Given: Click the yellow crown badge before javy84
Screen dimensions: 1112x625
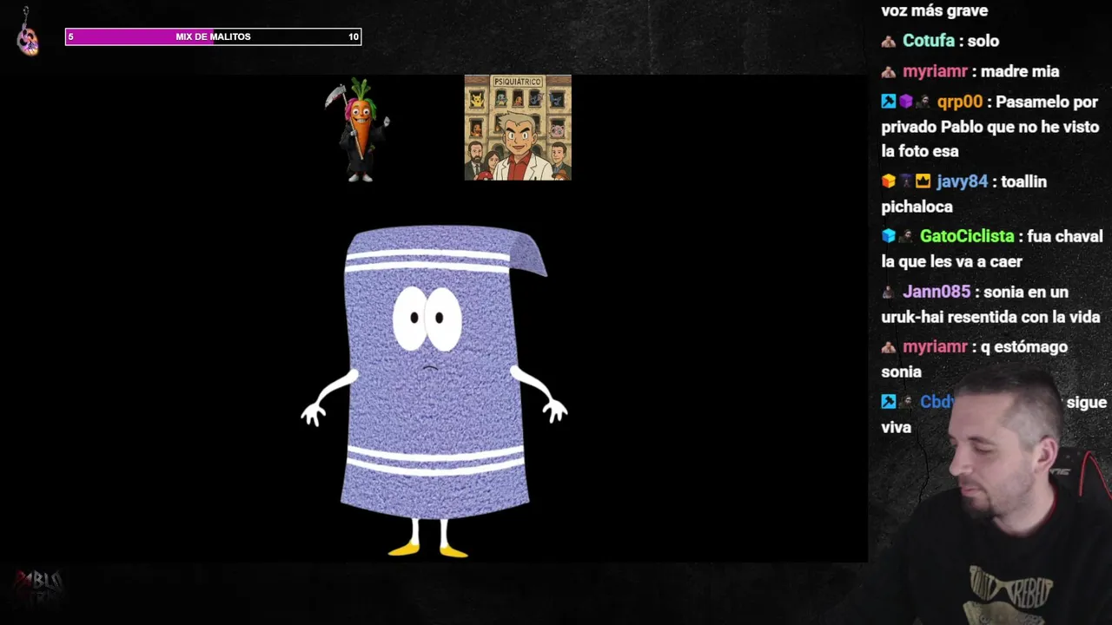Looking at the screenshot, I should tap(923, 181).
